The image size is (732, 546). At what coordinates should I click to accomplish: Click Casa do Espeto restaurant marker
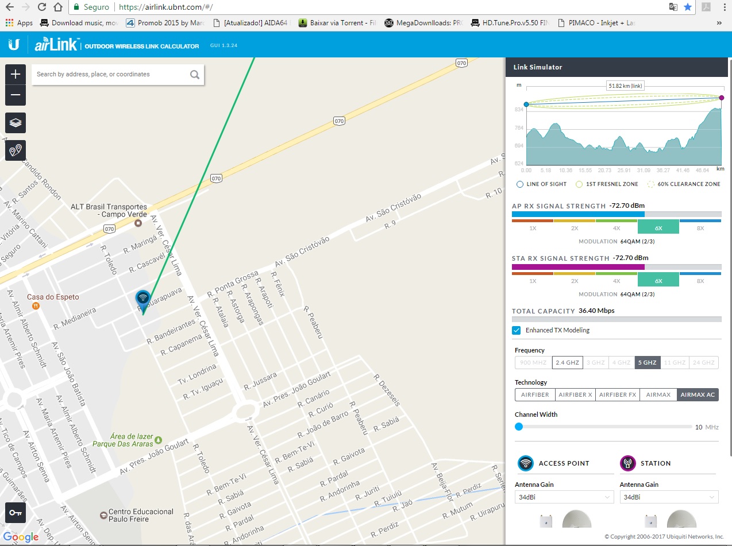[x=36, y=306]
